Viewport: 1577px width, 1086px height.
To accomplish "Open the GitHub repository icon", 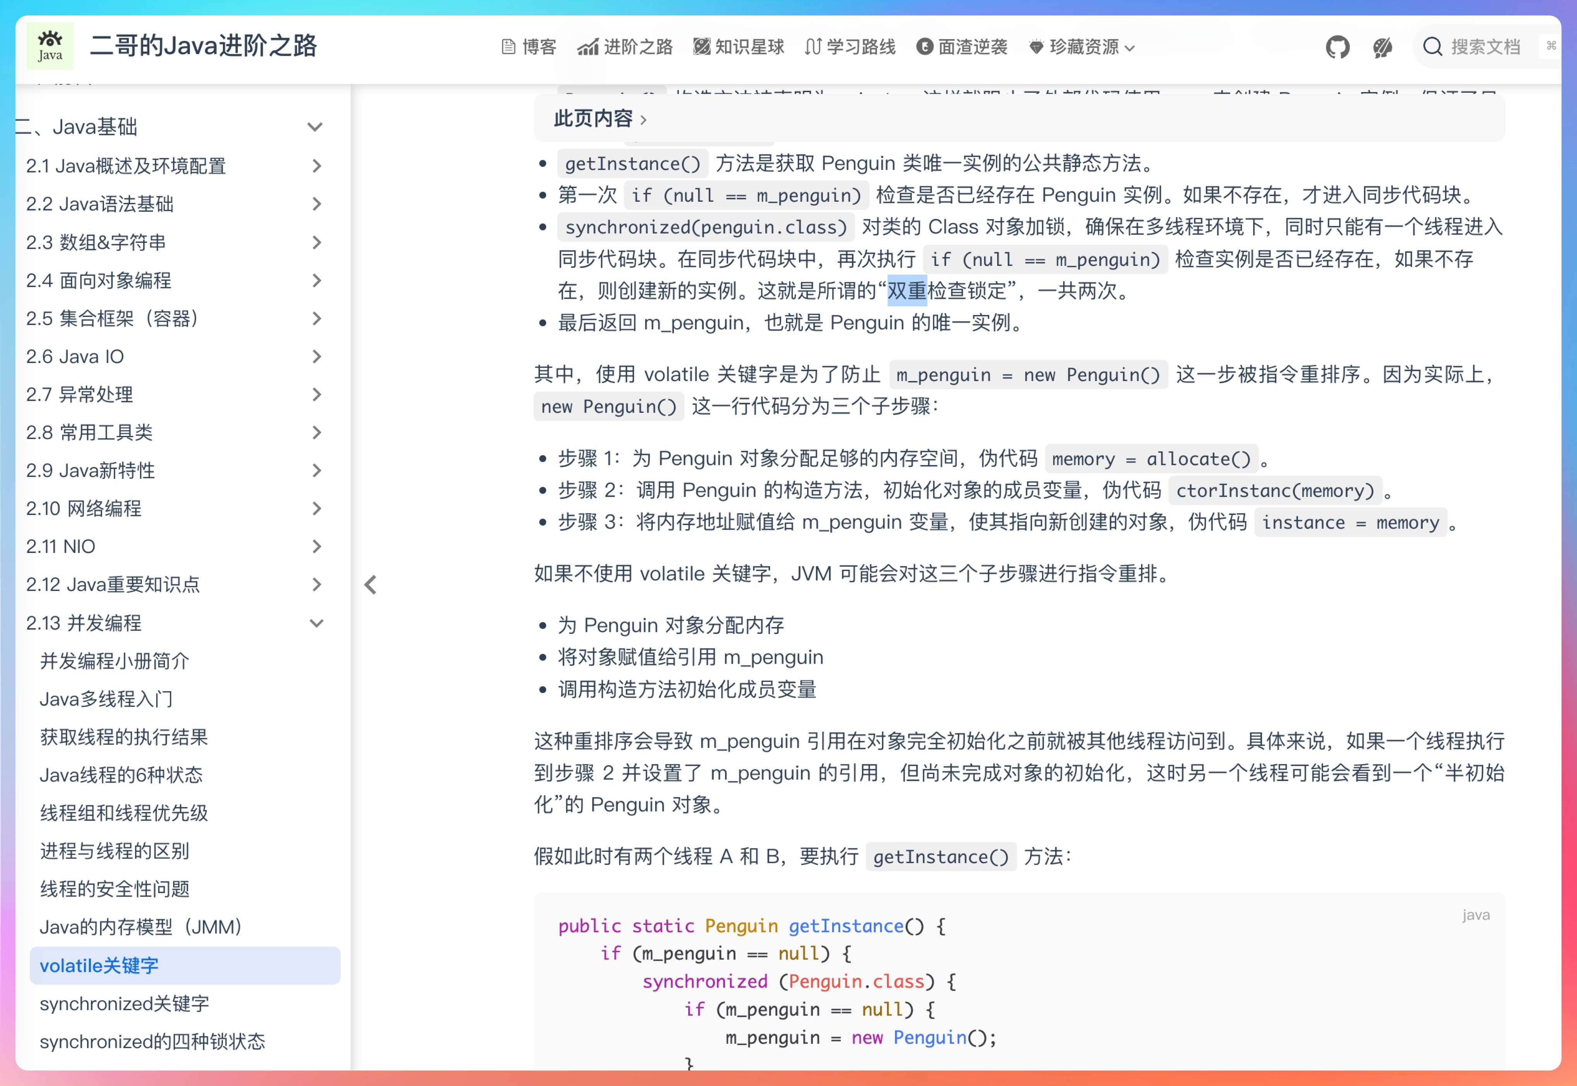I will [1337, 47].
